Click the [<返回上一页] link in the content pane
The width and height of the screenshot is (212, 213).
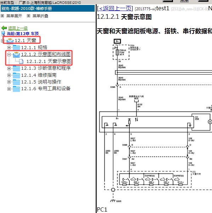click(x=115, y=8)
